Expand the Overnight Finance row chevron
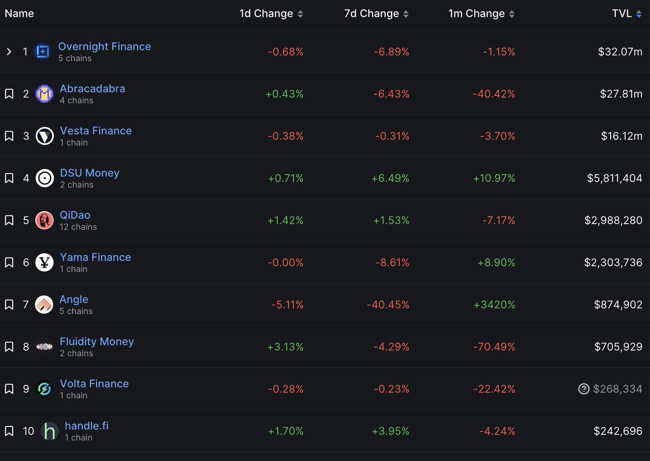This screenshot has height=461, width=650. coord(9,51)
